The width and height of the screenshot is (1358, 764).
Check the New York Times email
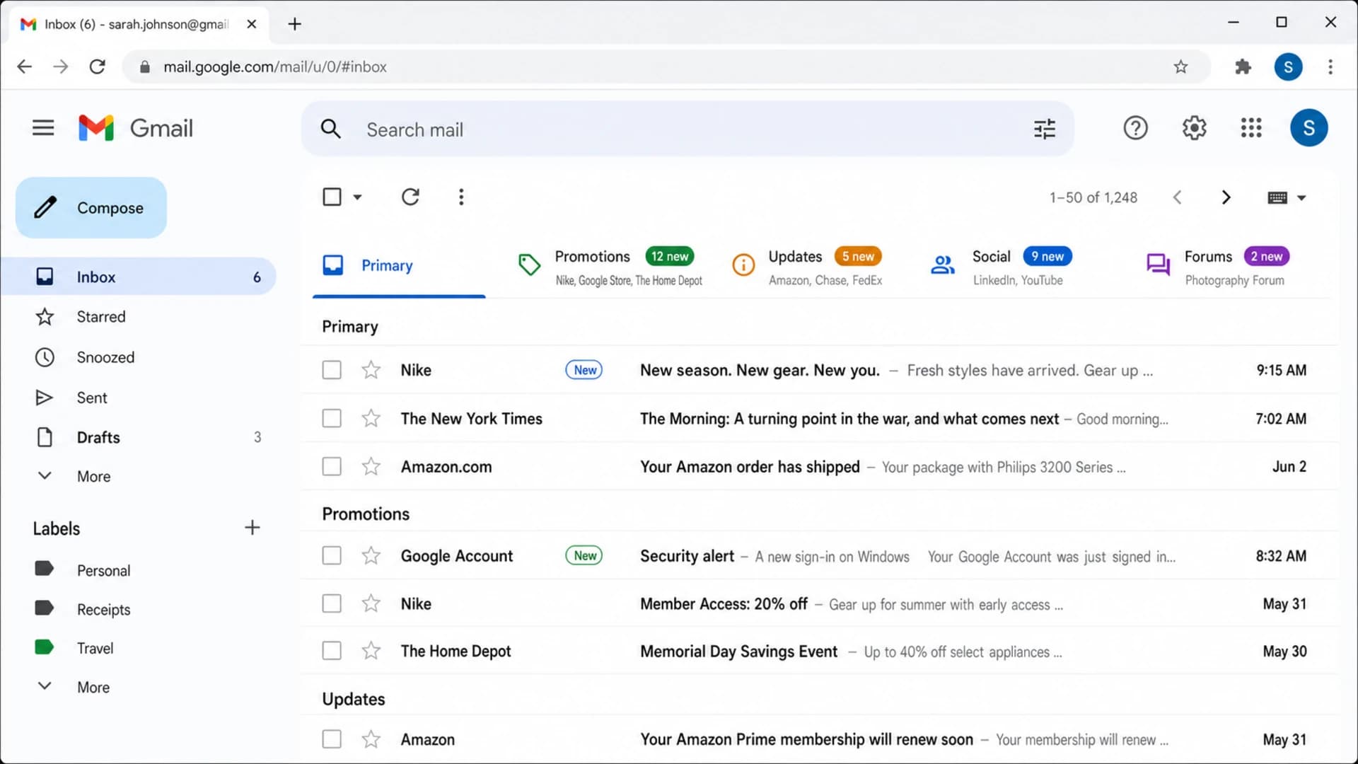[332, 418]
